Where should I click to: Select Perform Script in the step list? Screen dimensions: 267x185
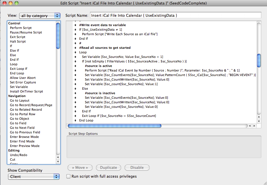21,28
